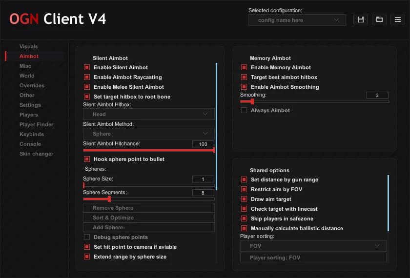Screen dimensions: 410x278
Task: Toggle Draw aim target checkbox
Action: coord(244,199)
